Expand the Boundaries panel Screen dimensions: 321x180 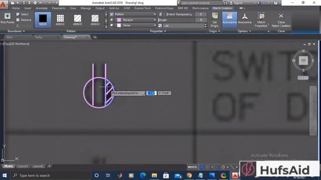(x=16, y=31)
